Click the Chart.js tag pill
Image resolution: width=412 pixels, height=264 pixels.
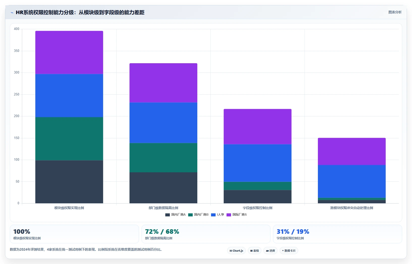pos(236,251)
